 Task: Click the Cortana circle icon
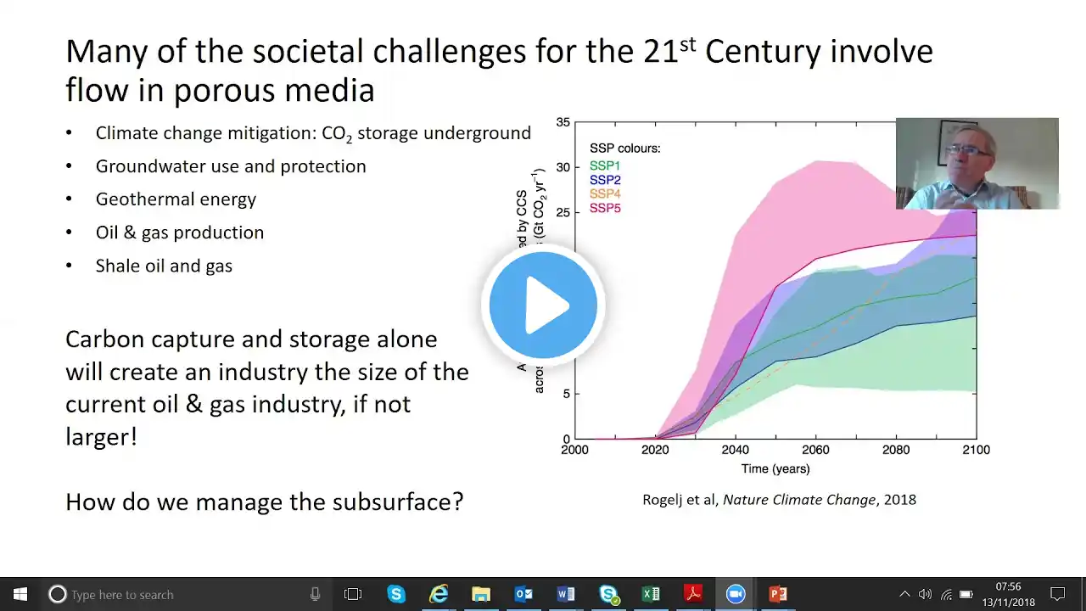[x=58, y=594]
